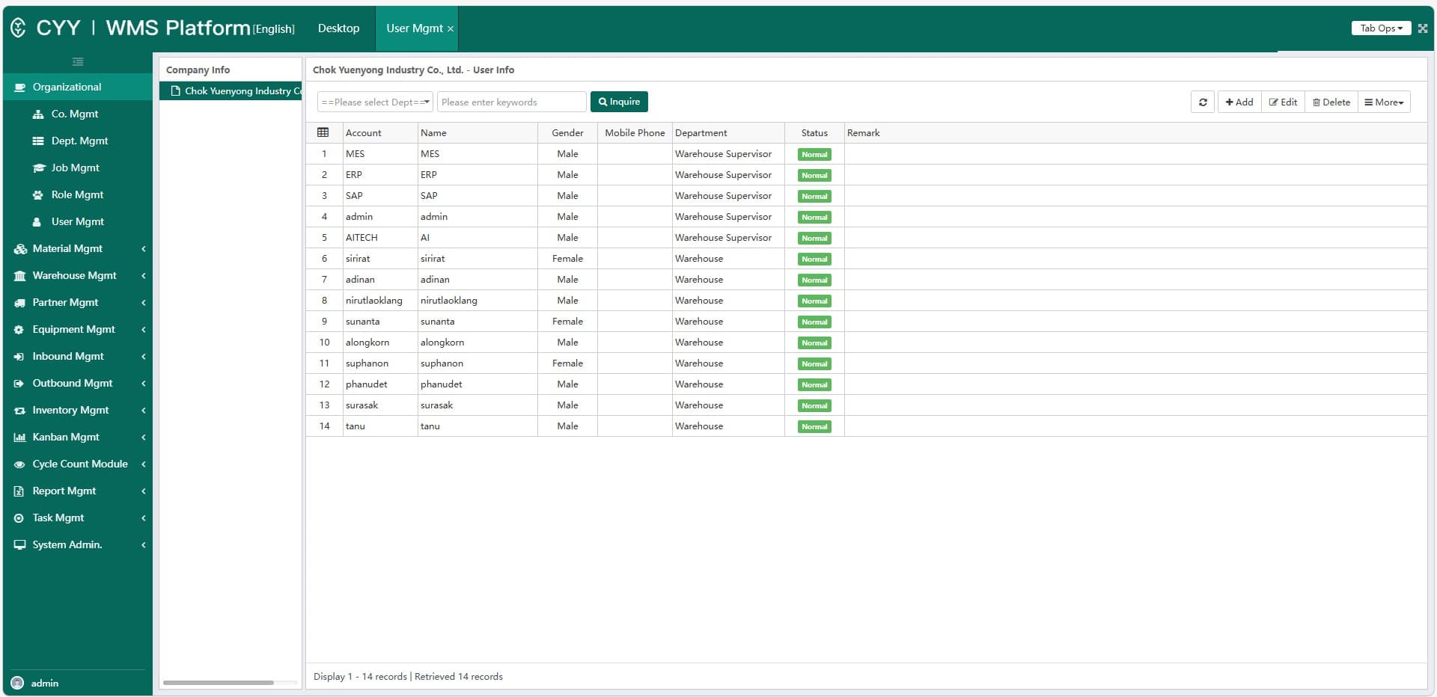Switch to the Desktop tab
Screen dimensions: 1437x697
click(338, 28)
